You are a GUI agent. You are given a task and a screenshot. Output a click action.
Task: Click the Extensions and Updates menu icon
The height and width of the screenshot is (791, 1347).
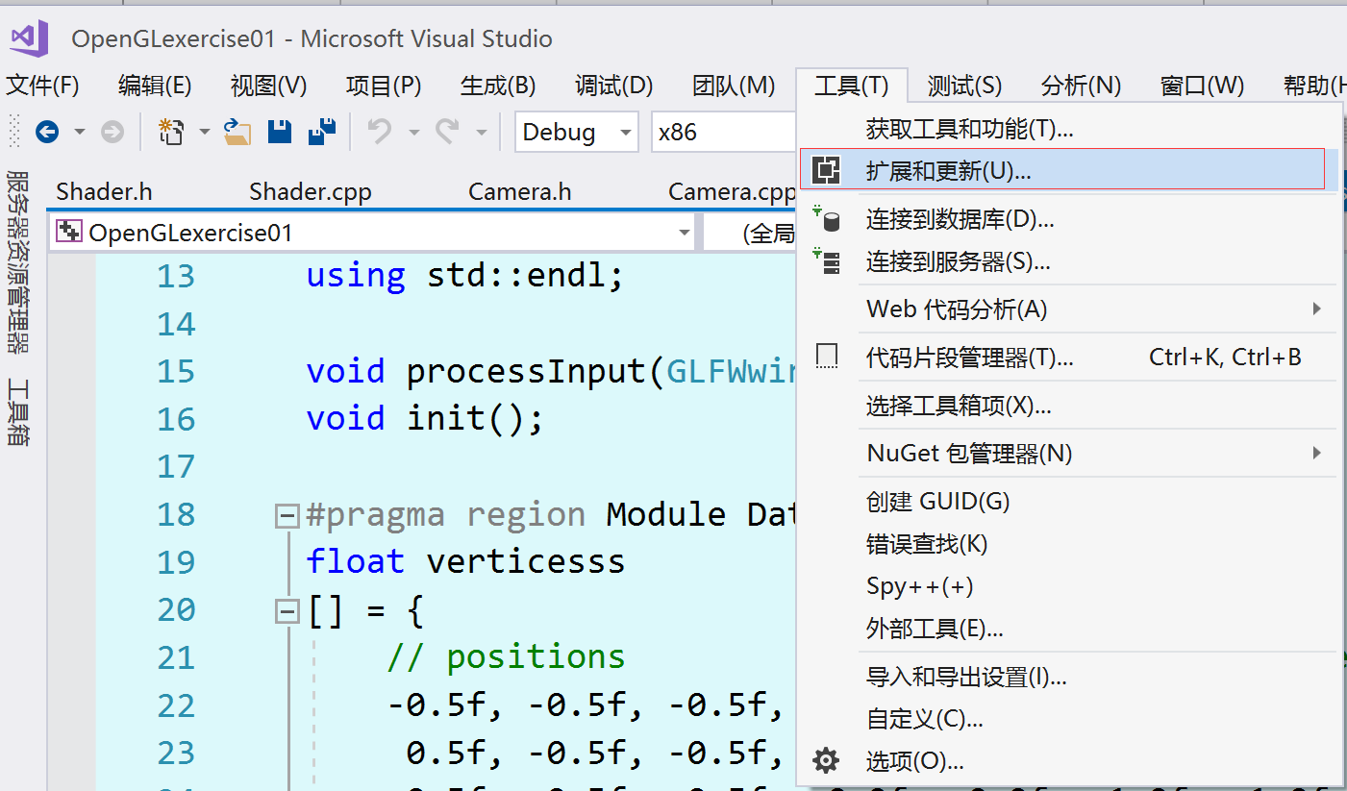click(x=826, y=171)
